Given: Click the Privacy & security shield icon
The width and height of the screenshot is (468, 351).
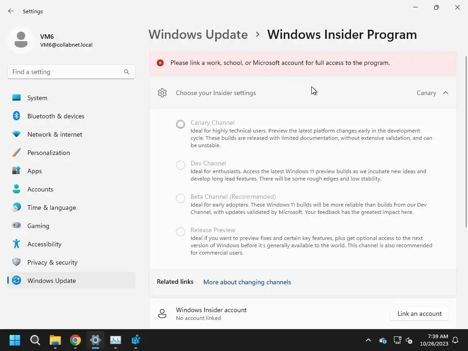Looking at the screenshot, I should pyautogui.click(x=16, y=262).
